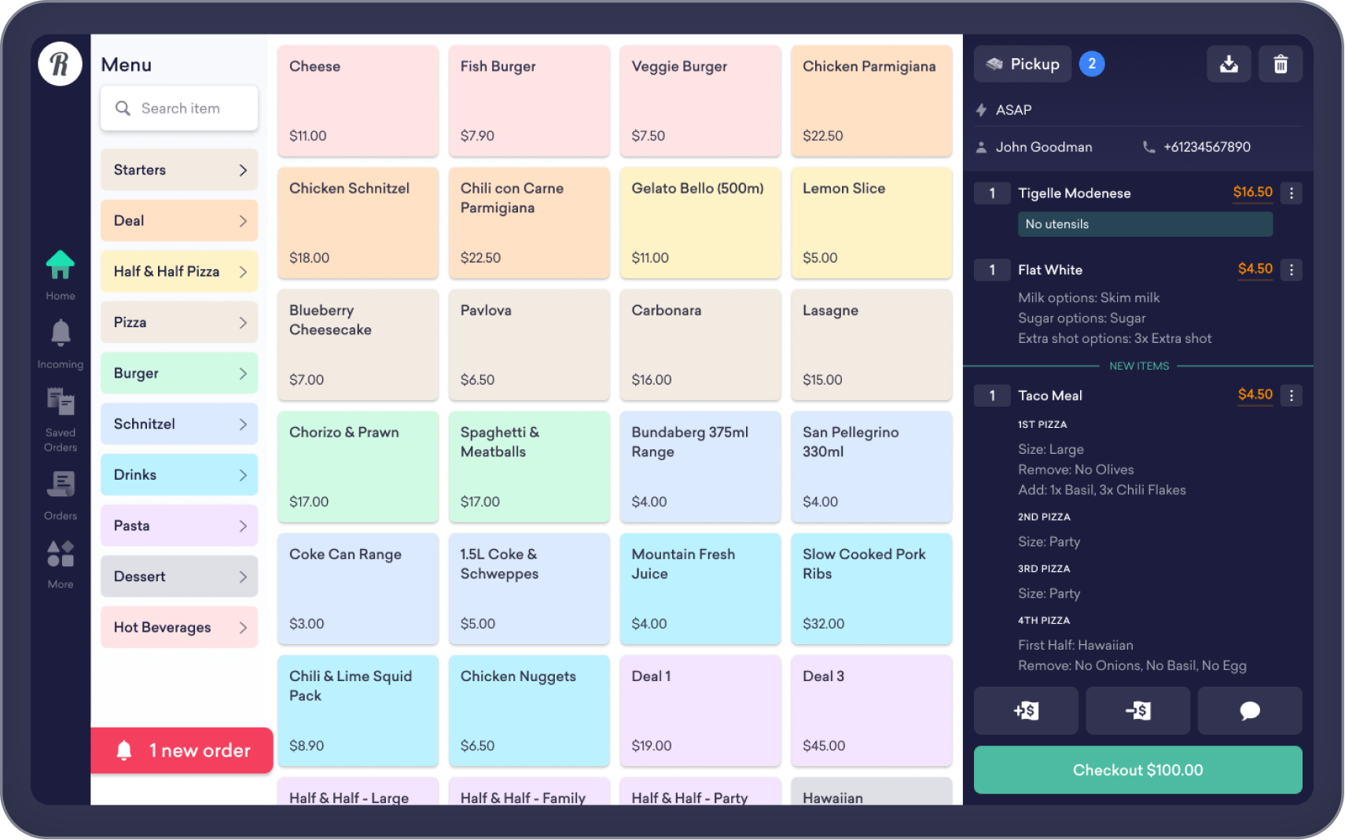Delete order with the trash icon
This screenshot has width=1345, height=840.
pyautogui.click(x=1280, y=64)
